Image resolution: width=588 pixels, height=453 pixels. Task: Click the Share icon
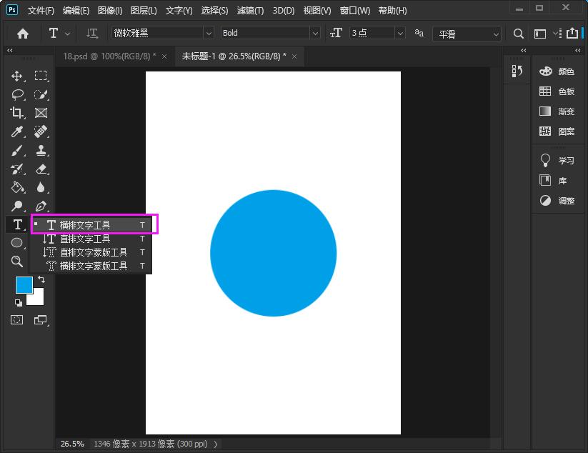tap(572, 33)
